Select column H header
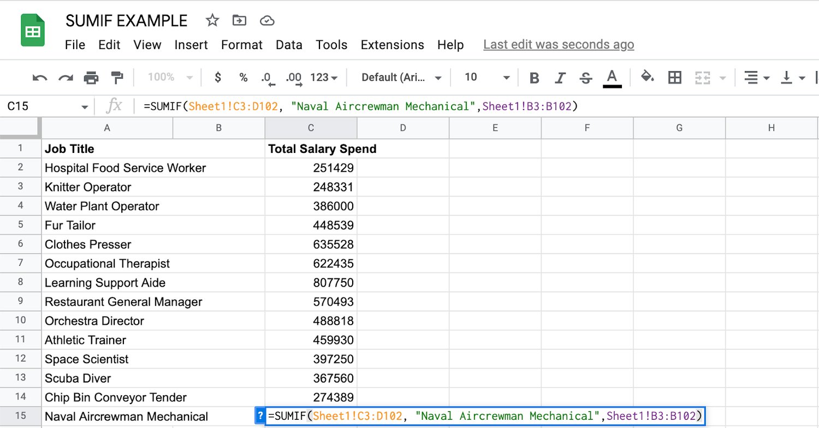The height and width of the screenshot is (428, 819). click(771, 128)
